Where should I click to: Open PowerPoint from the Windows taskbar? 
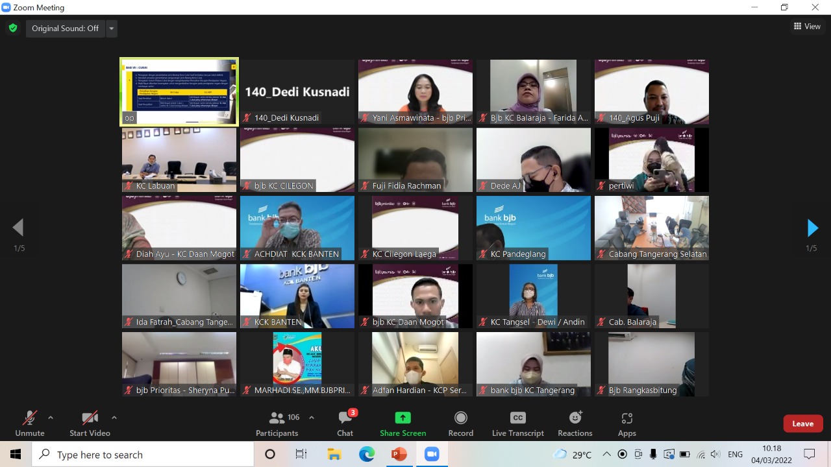pos(399,454)
